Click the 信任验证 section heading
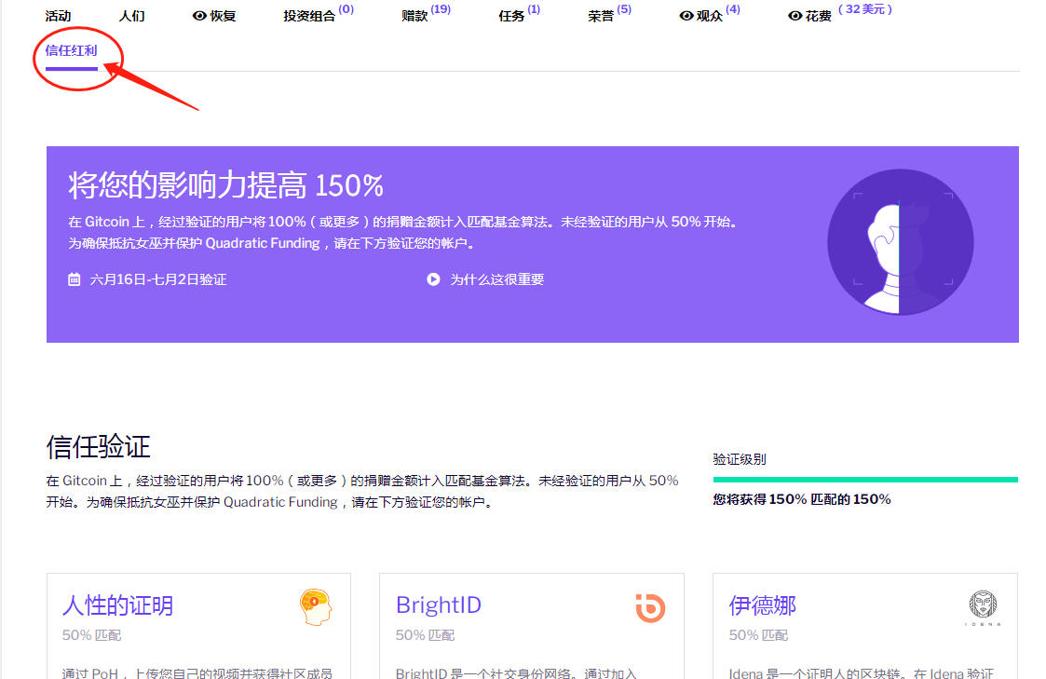 click(98, 447)
